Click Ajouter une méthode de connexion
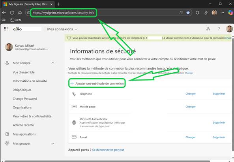 tap(97, 83)
